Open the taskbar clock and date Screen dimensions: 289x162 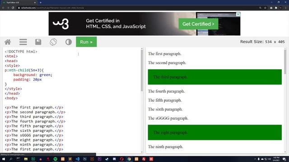[x=276, y=159]
